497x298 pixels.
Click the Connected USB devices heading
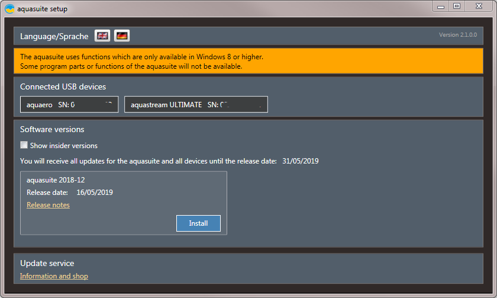coord(63,86)
